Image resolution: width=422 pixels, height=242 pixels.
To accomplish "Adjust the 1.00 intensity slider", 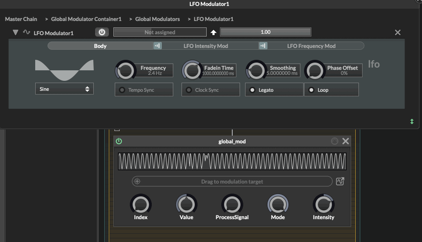I will [265, 32].
